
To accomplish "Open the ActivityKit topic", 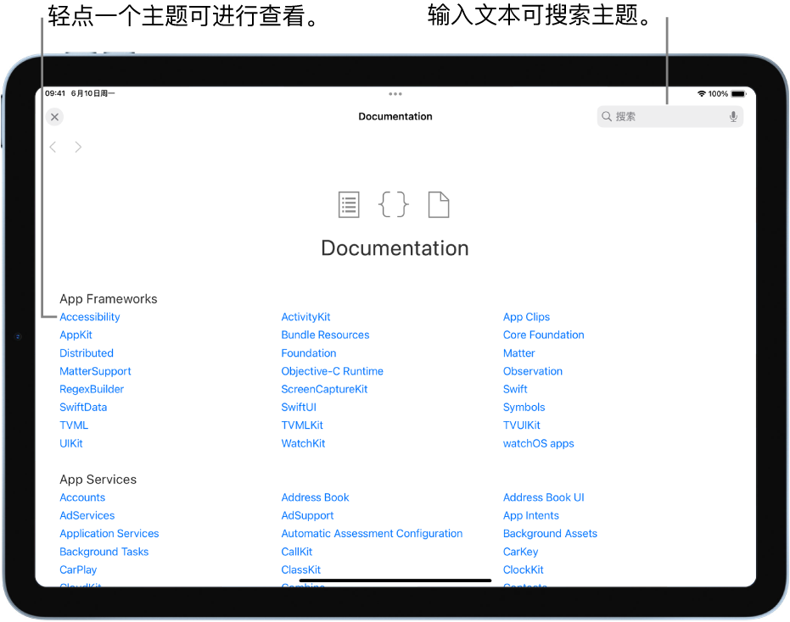I will pos(305,317).
